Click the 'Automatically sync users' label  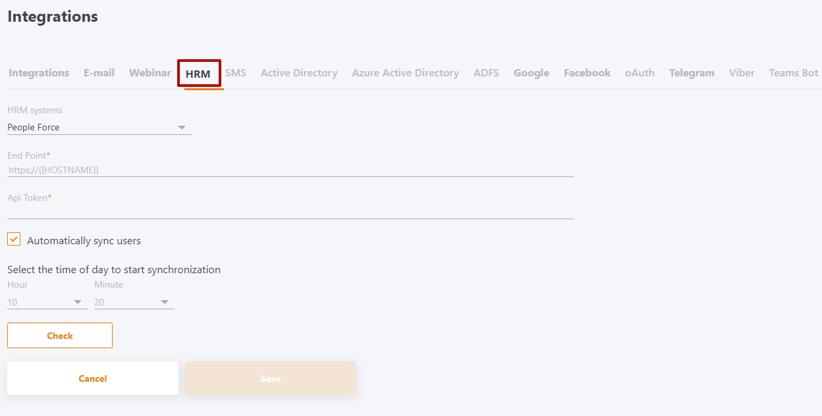(84, 241)
